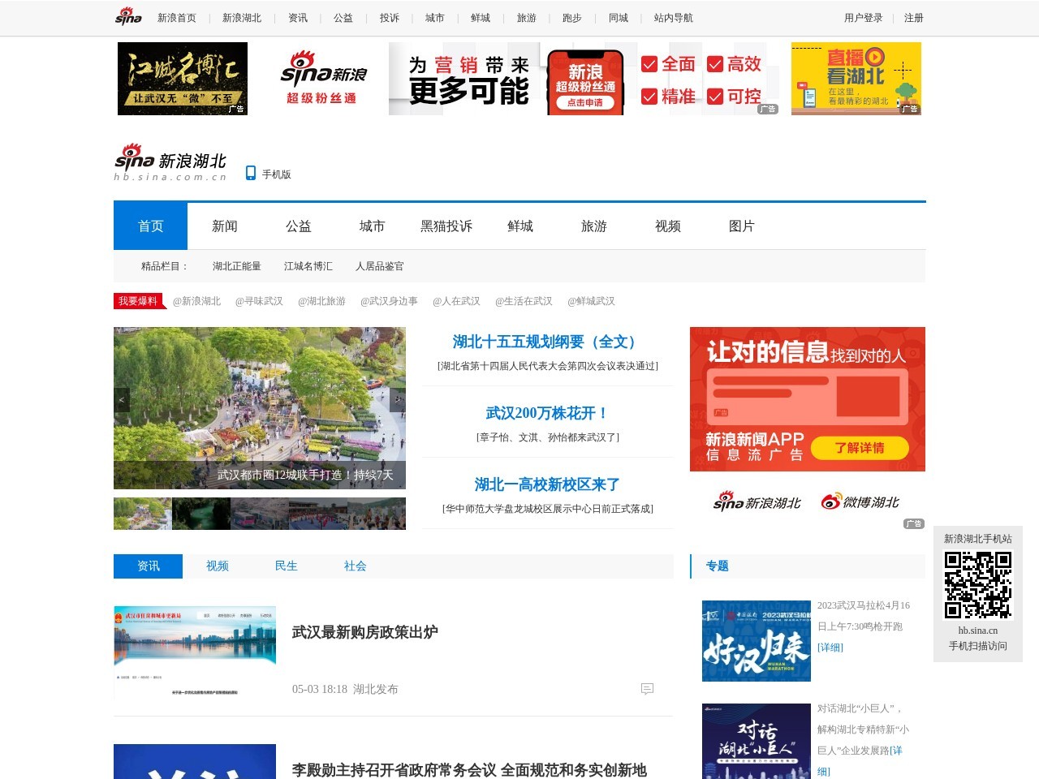Open 湖北正能量 featured column
Viewport: 1039px width, 779px height.
(237, 266)
